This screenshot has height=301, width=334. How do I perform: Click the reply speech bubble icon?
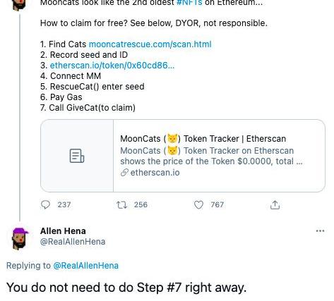(45, 204)
